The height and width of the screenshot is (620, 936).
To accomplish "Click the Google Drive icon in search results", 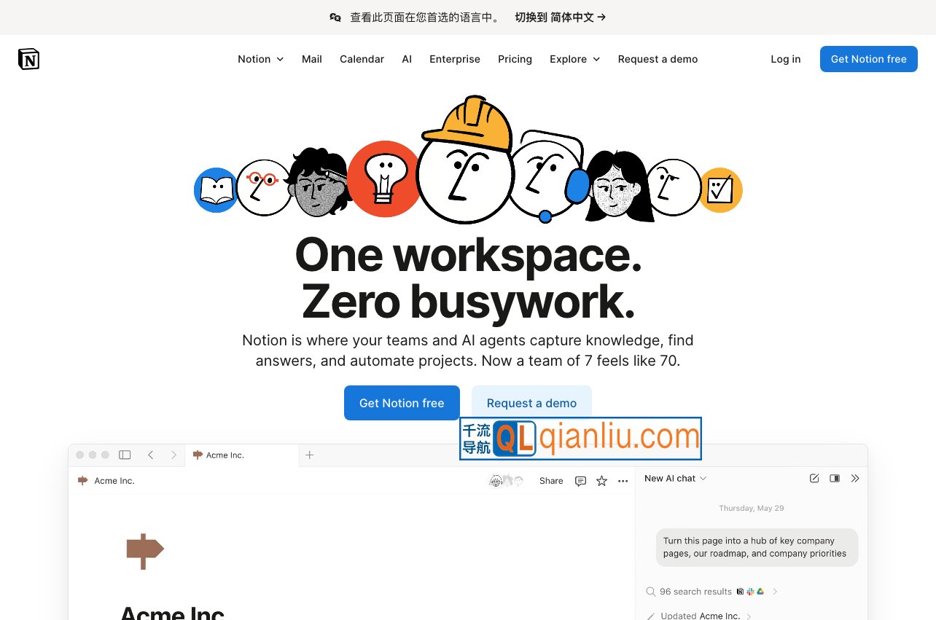I will (x=760, y=592).
